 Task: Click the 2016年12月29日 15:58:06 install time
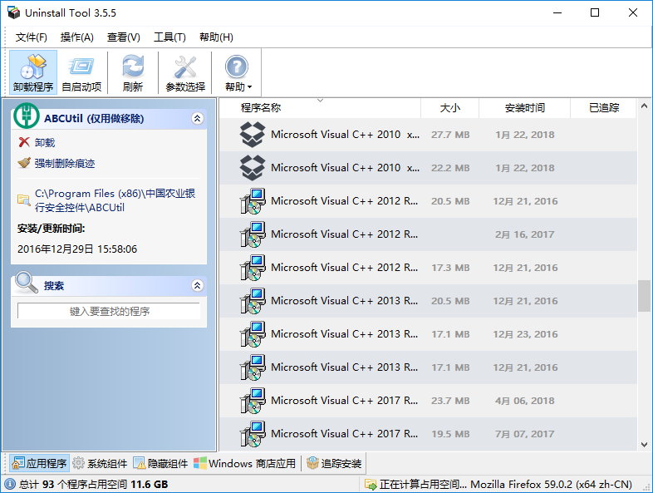pyautogui.click(x=77, y=249)
